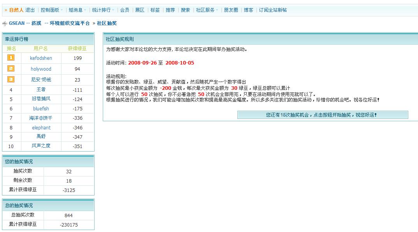Click the 排名 column header
This screenshot has height=232, width=418.
tap(11, 49)
